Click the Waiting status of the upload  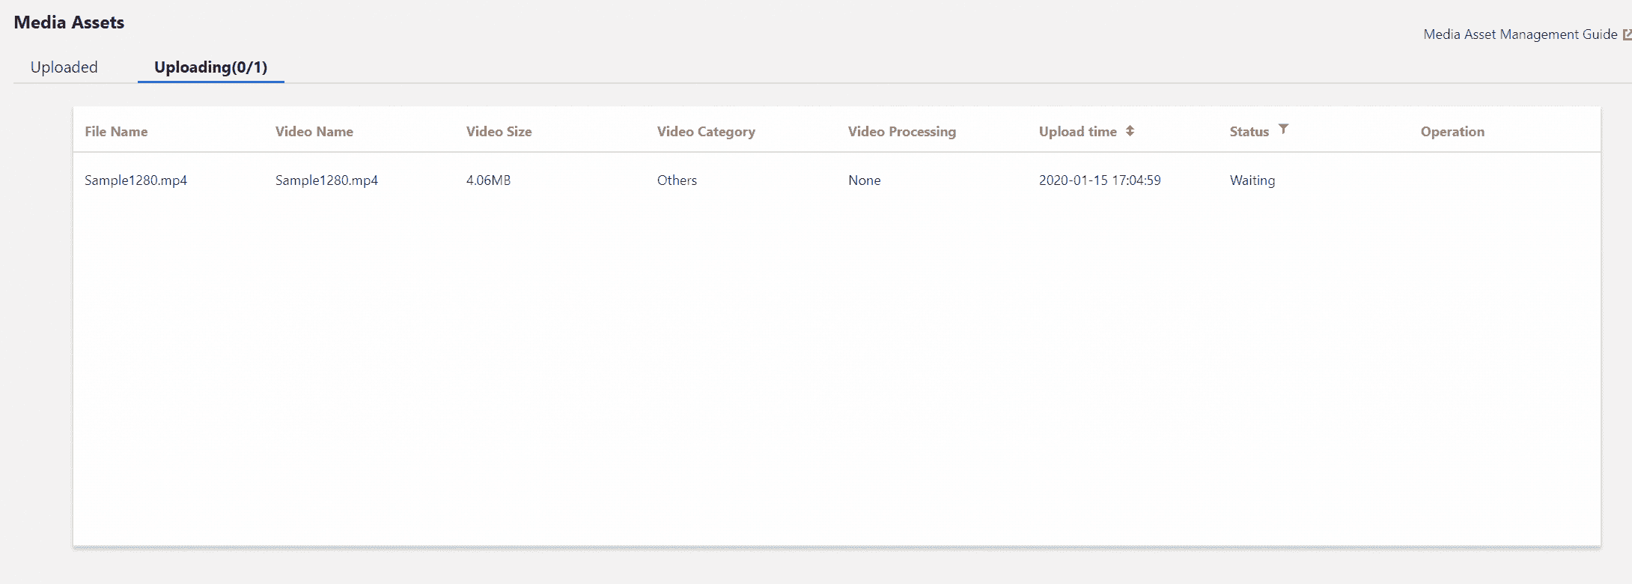1252,180
